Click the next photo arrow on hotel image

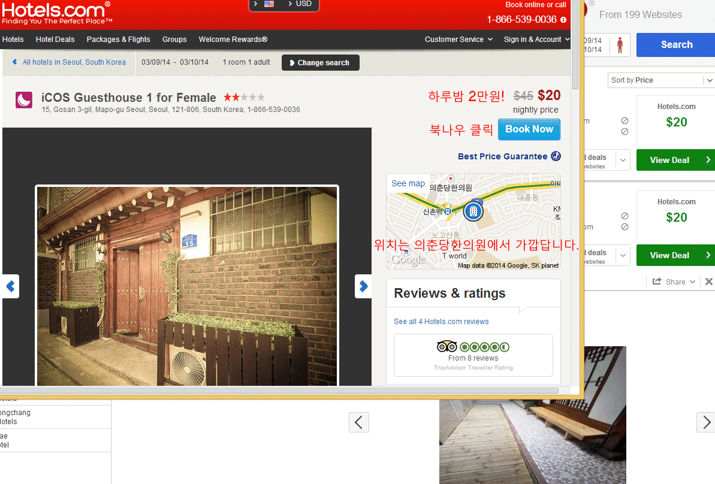pyautogui.click(x=363, y=286)
